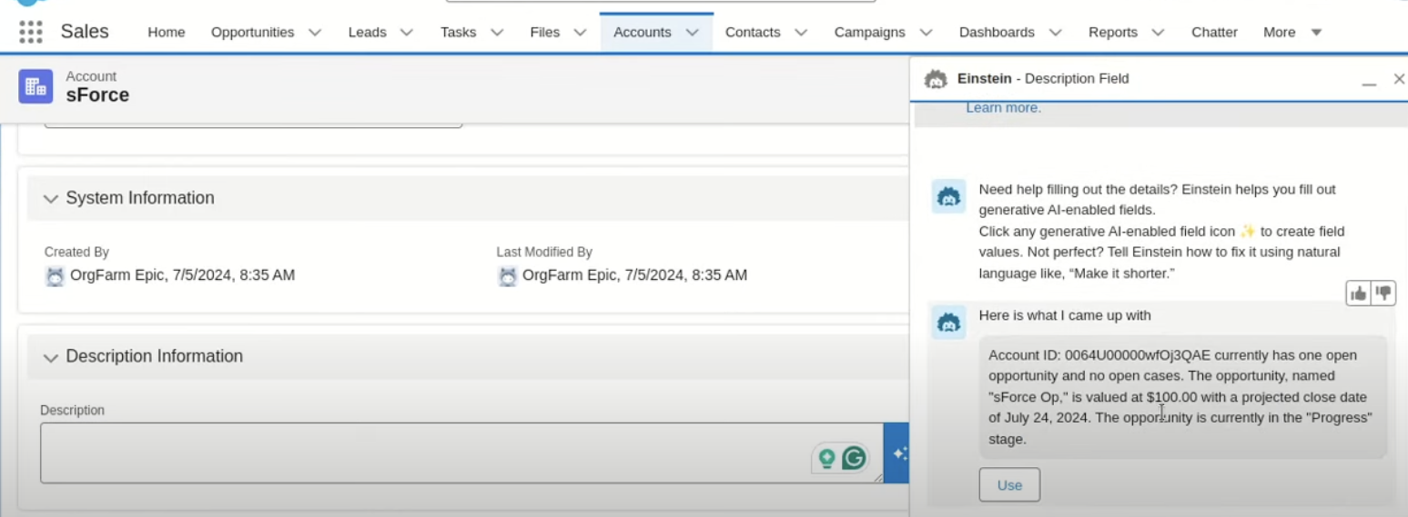The width and height of the screenshot is (1408, 517).
Task: Open the Reports tab dropdown chevron
Action: [1158, 32]
